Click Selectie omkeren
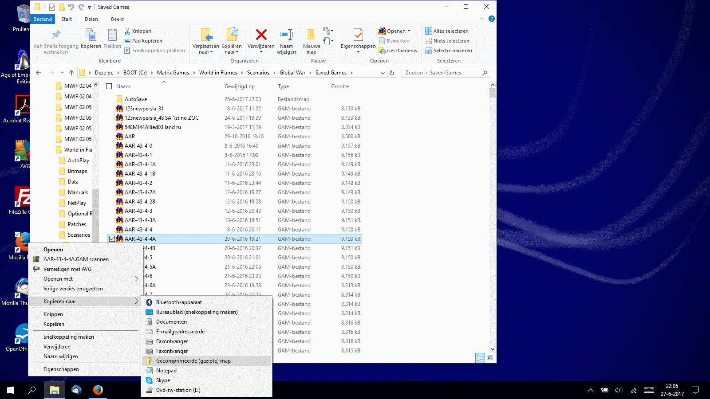This screenshot has height=399, width=710. (449, 51)
